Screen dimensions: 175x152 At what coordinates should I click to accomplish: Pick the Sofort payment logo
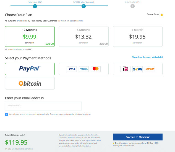coord(150,69)
